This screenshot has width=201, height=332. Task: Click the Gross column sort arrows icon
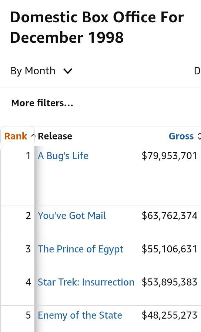[x=199, y=136]
